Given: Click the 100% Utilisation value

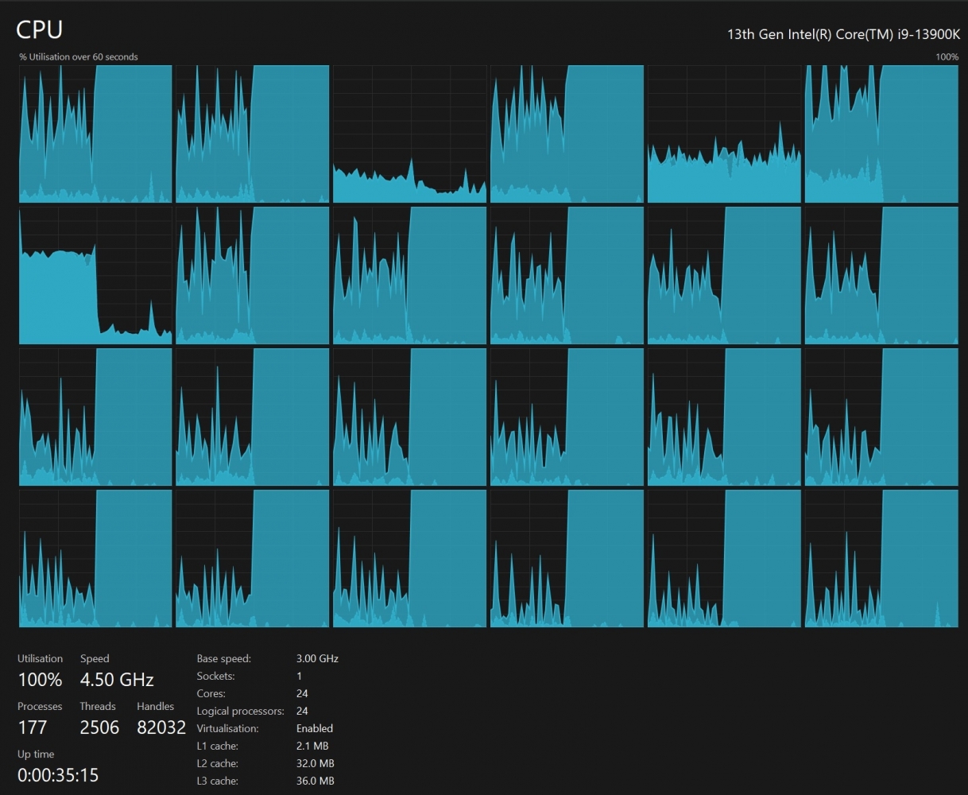Looking at the screenshot, I should pyautogui.click(x=40, y=680).
